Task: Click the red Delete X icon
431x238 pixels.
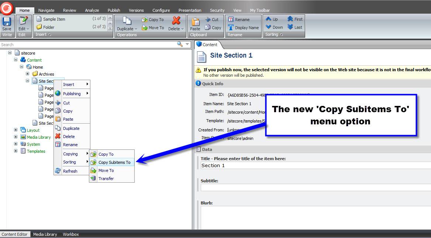Action: pos(176,21)
